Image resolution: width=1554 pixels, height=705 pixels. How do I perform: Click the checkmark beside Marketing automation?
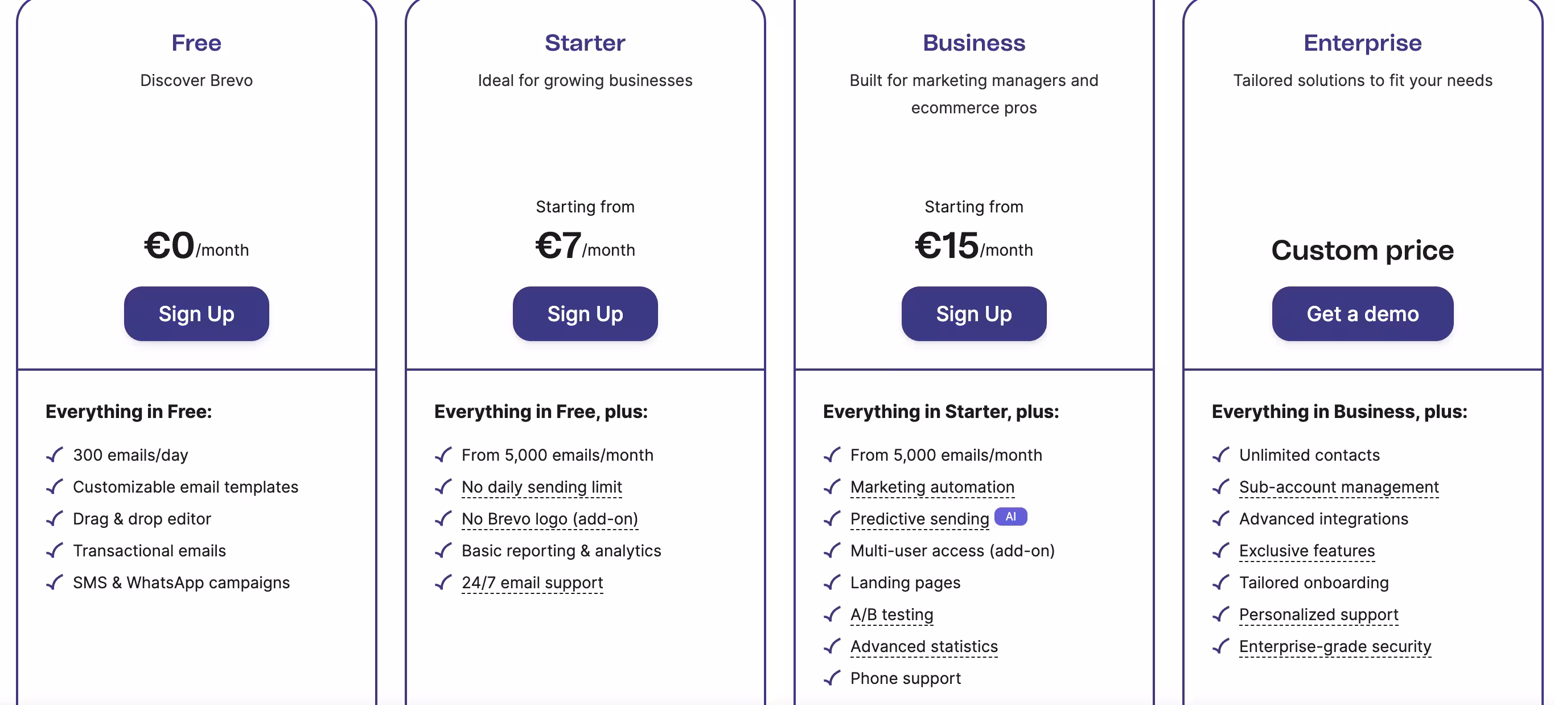coord(832,487)
